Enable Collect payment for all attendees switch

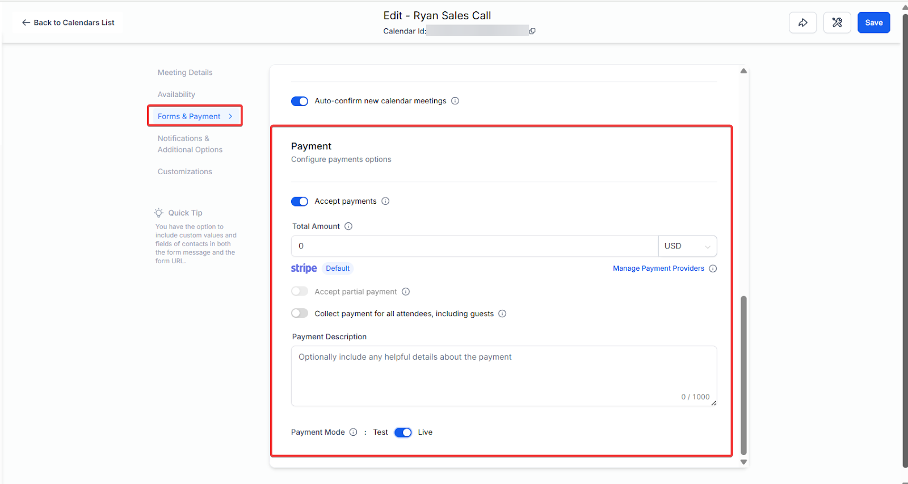pos(300,313)
